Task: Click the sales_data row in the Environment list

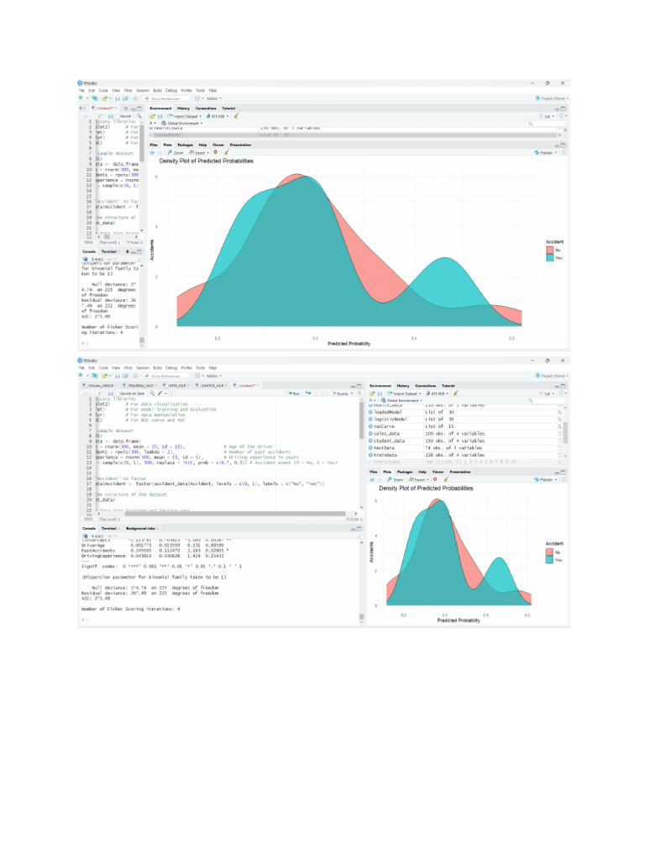Action: pyautogui.click(x=465, y=433)
